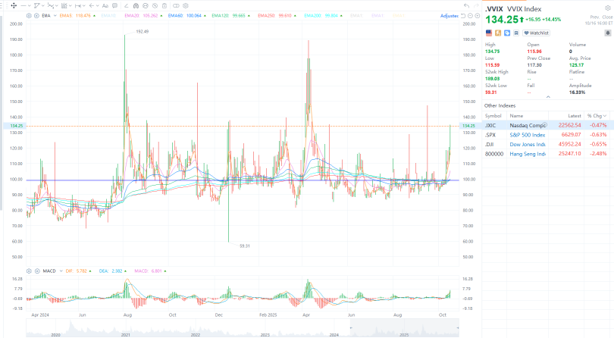Open EMA indicator settings gear
This screenshot has width=614, height=338.
(29, 15)
